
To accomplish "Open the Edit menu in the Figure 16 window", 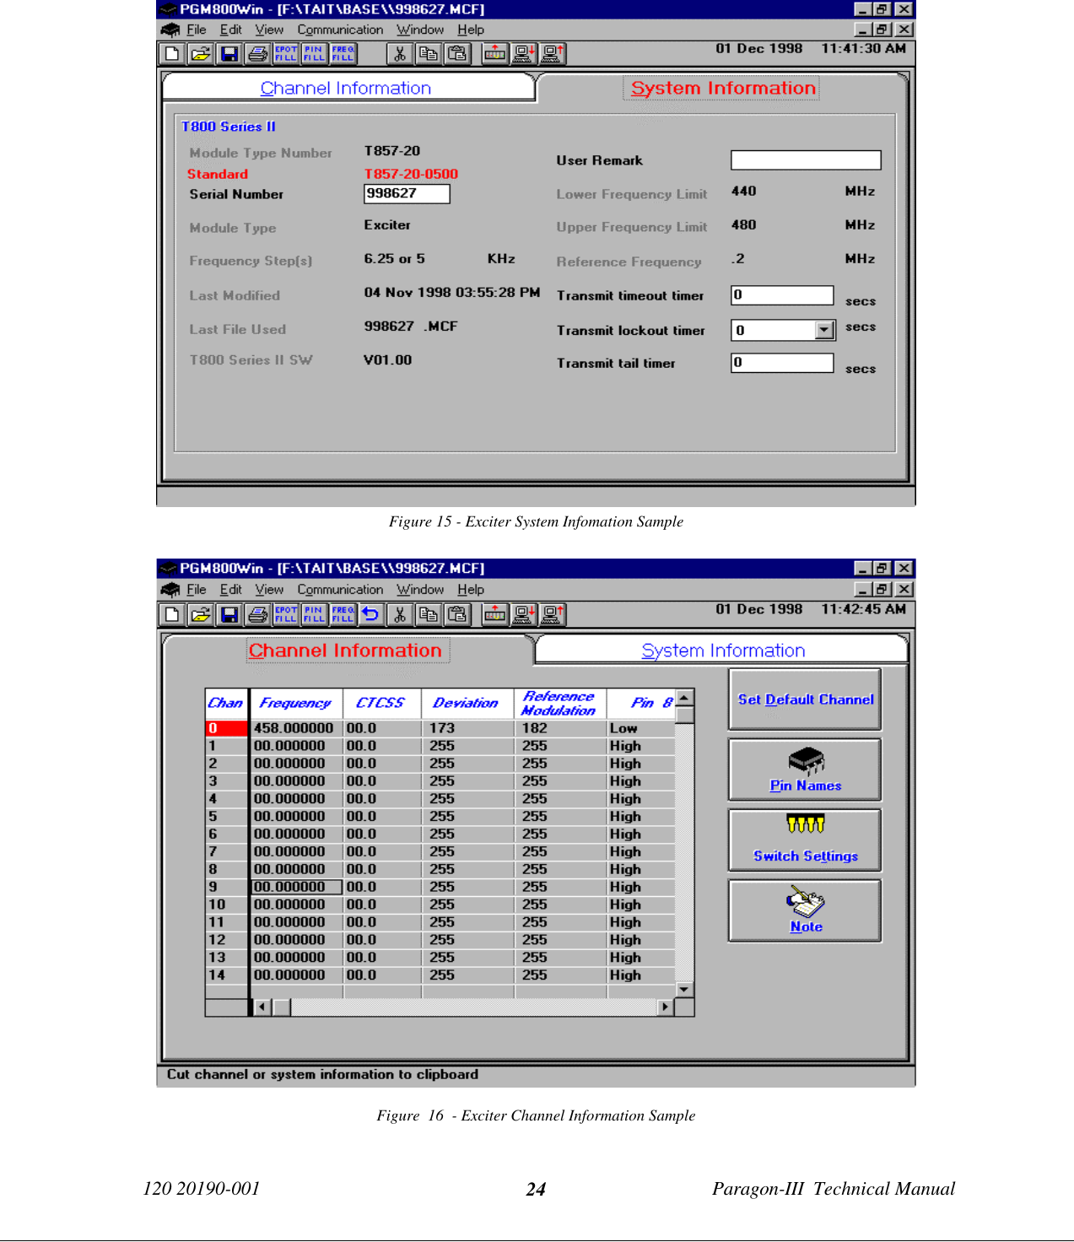I will (231, 590).
